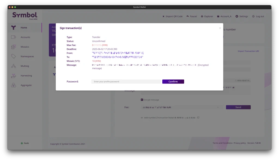Open the Multisig menu item

pyautogui.click(x=25, y=66)
